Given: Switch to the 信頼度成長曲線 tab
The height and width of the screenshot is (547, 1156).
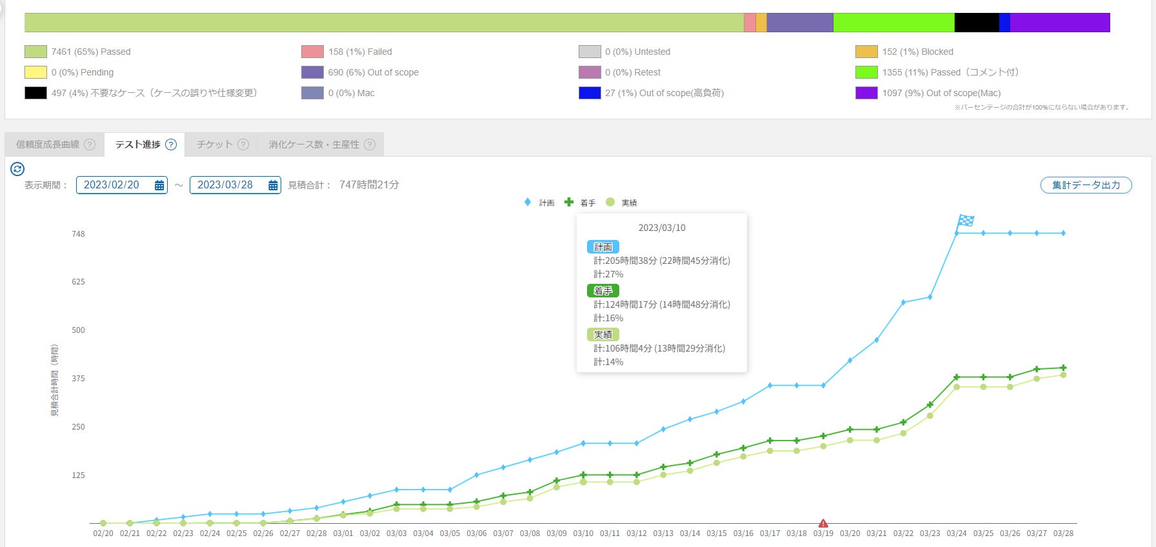Looking at the screenshot, I should (x=48, y=144).
